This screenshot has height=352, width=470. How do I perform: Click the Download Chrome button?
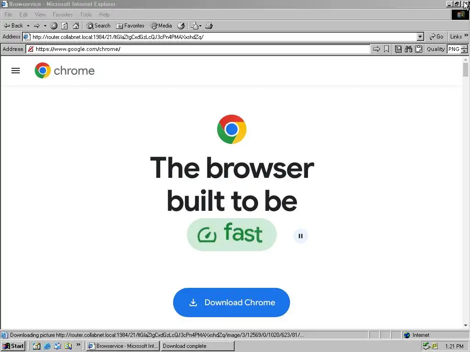[231, 302]
